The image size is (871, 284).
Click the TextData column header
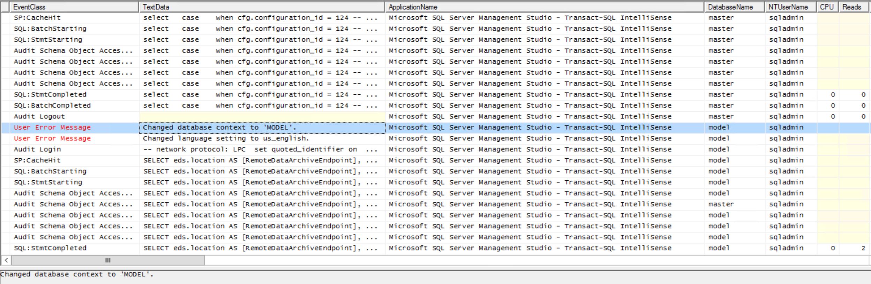click(x=262, y=7)
